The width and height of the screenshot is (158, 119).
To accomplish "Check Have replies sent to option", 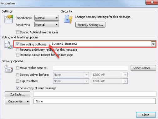I will pos(18,68).
